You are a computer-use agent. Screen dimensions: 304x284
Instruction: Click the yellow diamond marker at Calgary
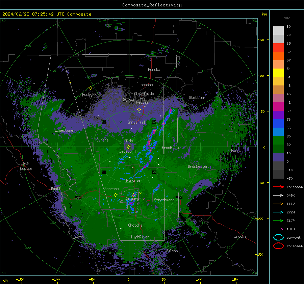pos(133,195)
